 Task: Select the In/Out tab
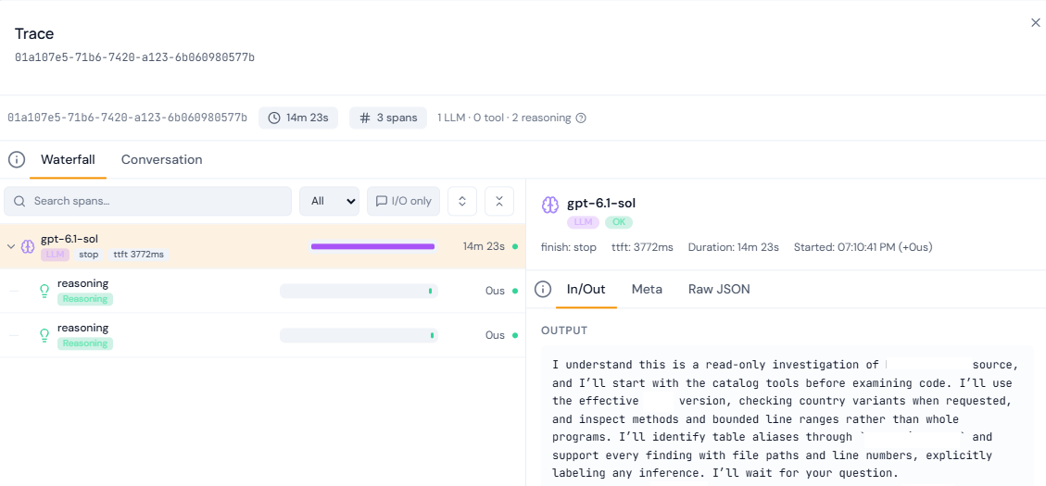click(586, 290)
